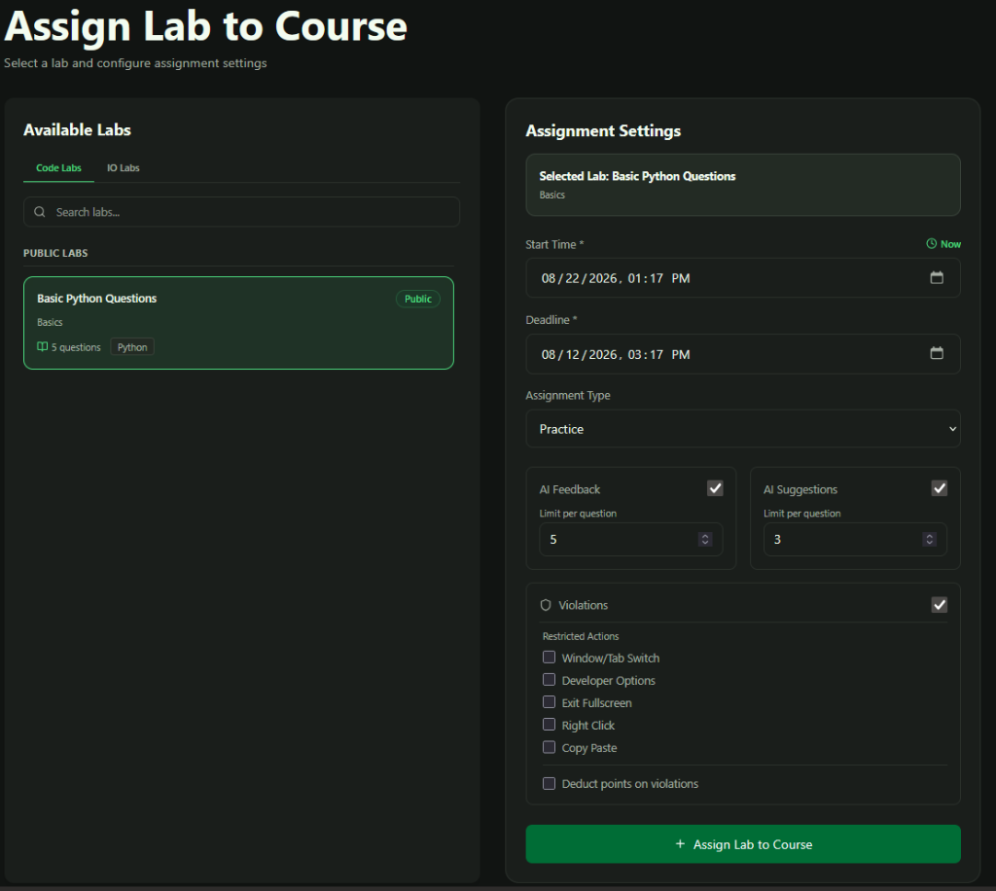Click the Python tag on the lab card
996x891 pixels.
[x=132, y=347]
